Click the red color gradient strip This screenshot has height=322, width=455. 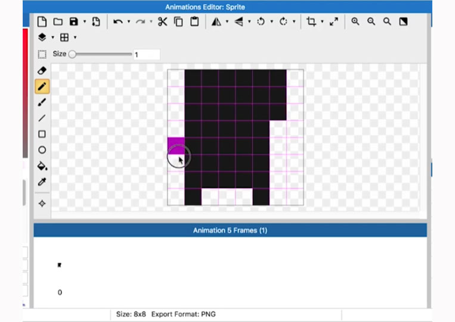(x=25, y=93)
